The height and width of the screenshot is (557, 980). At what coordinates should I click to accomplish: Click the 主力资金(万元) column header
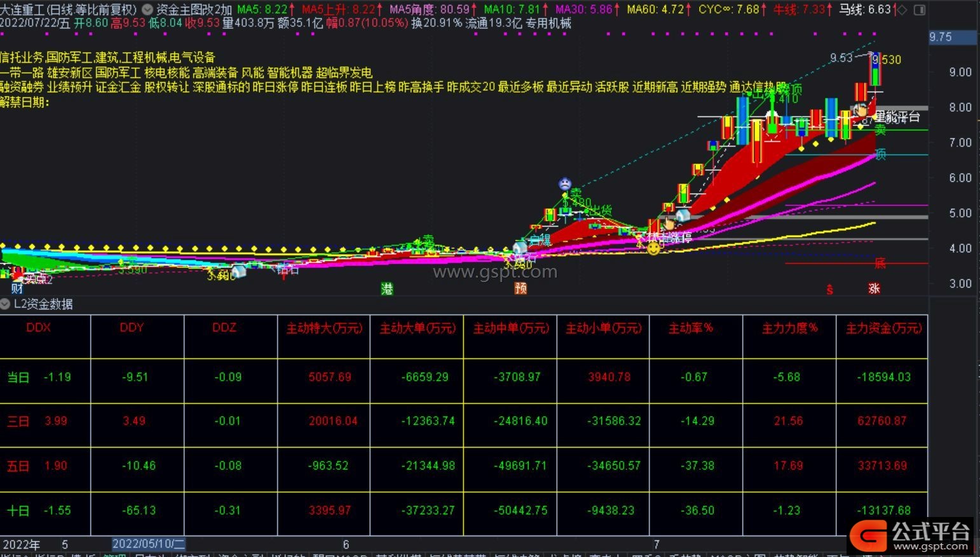coord(883,328)
